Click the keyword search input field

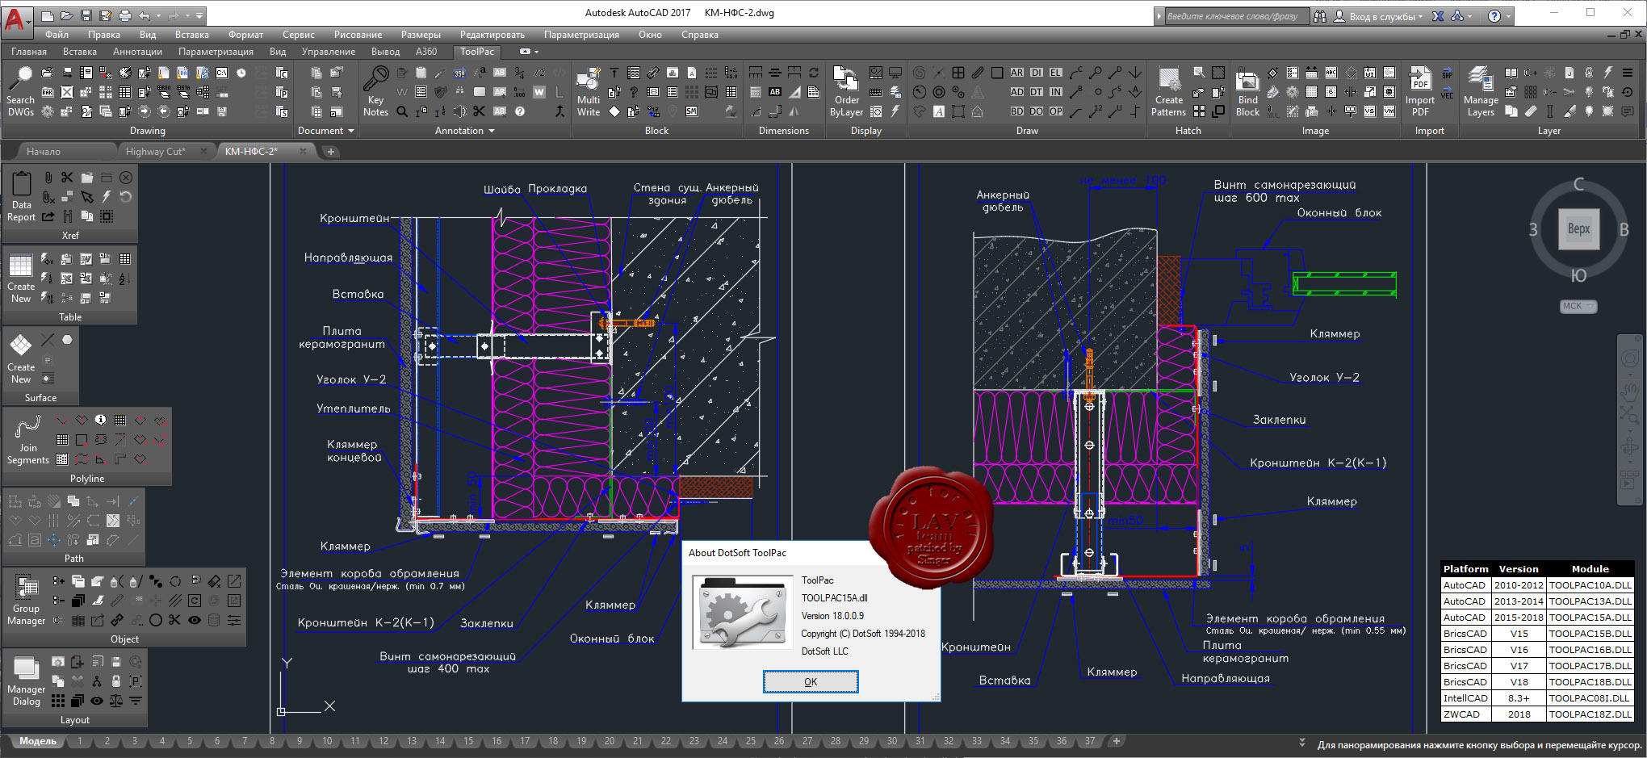click(1235, 16)
